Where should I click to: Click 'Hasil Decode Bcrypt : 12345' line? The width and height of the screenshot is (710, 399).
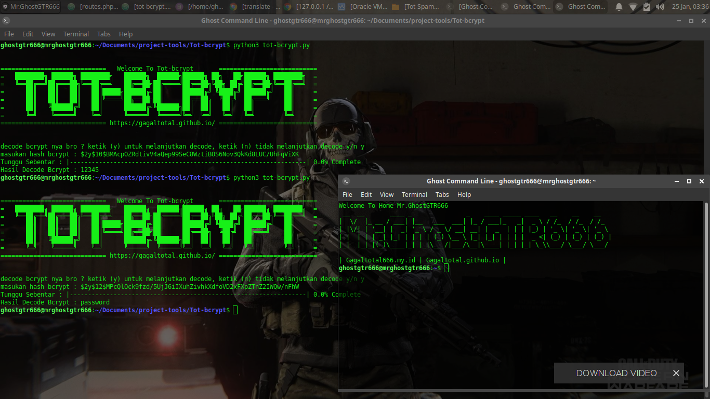(x=50, y=170)
